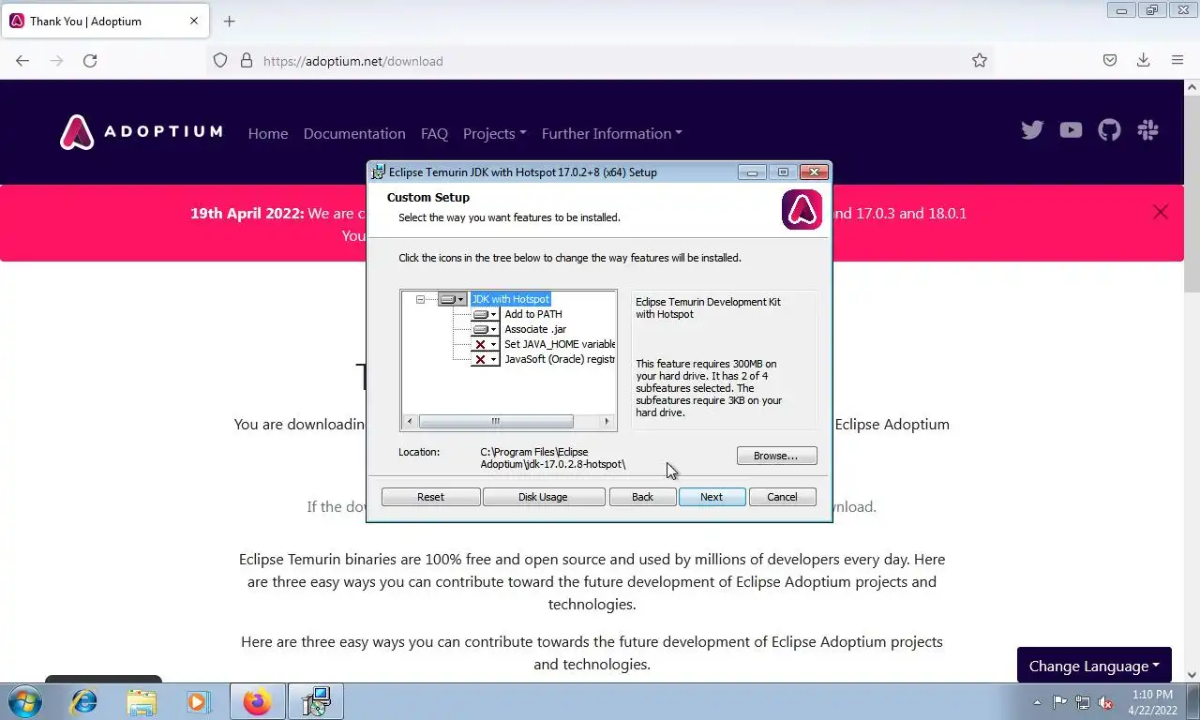This screenshot has height=720, width=1200.
Task: Click the Firefox forward arrow
Action: click(56, 60)
